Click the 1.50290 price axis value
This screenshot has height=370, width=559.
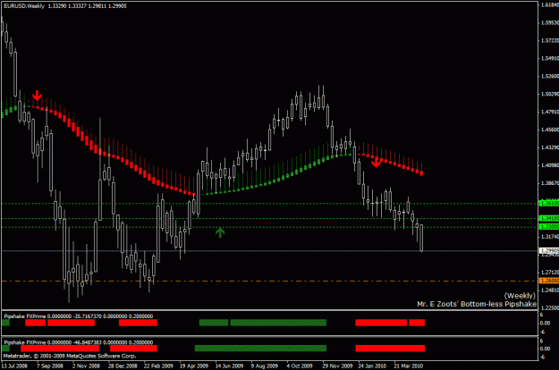[x=550, y=94]
